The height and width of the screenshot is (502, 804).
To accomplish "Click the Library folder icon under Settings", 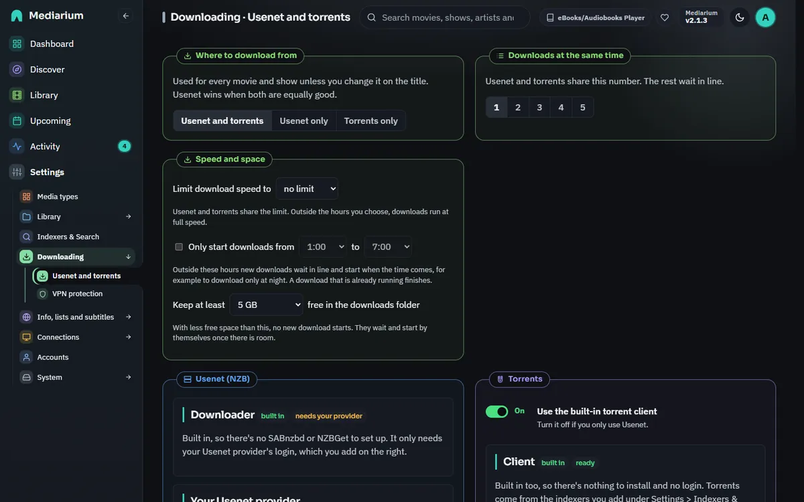I will pyautogui.click(x=26, y=217).
